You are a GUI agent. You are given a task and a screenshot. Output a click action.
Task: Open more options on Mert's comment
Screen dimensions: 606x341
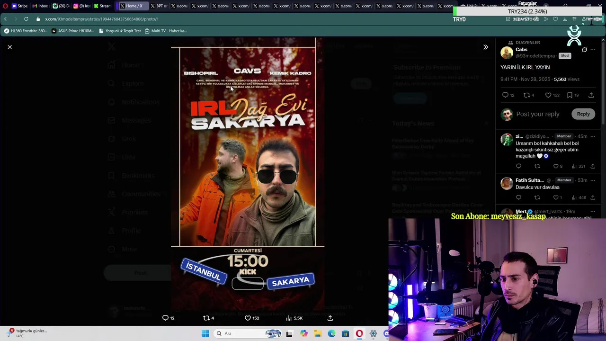(x=593, y=212)
